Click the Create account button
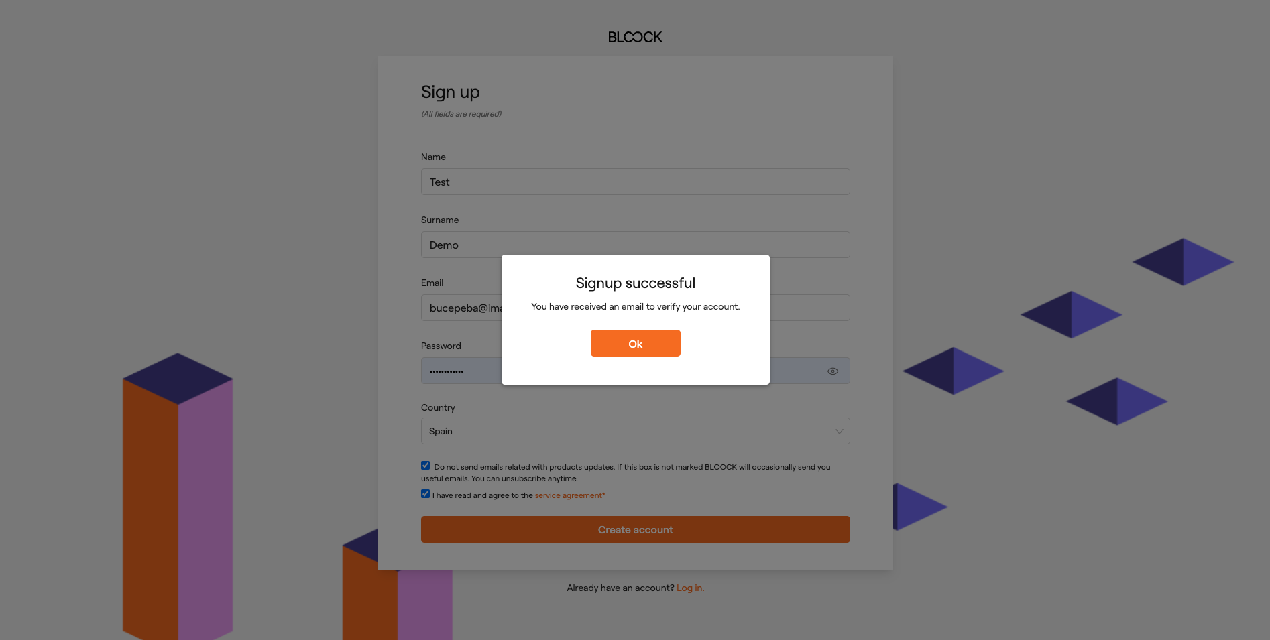Viewport: 1270px width, 640px height. [635, 529]
